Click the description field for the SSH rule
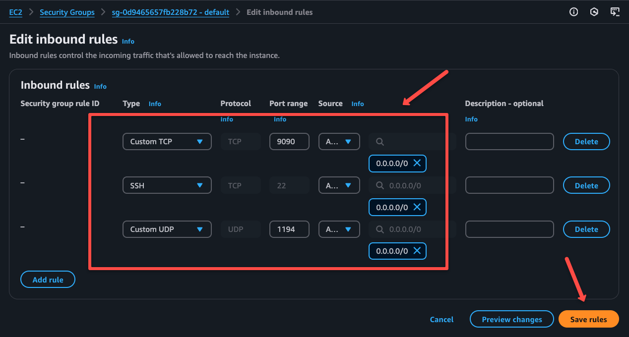 [509, 185]
